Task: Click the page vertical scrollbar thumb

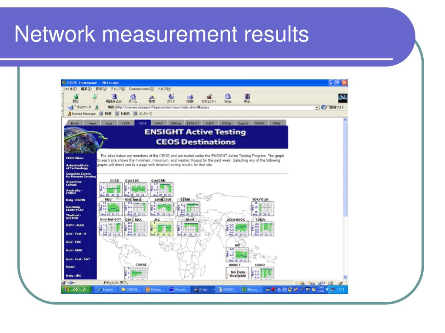Action: [x=345, y=170]
